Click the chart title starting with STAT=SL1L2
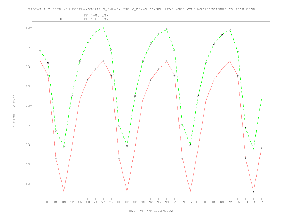The height and width of the screenshot is (220, 285). [x=141, y=9]
